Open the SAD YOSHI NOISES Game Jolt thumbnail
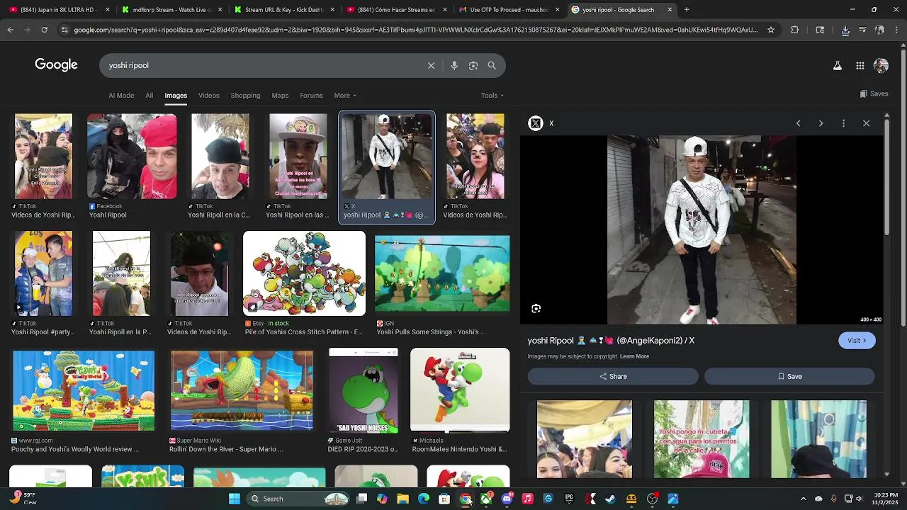907x510 pixels. point(364,390)
